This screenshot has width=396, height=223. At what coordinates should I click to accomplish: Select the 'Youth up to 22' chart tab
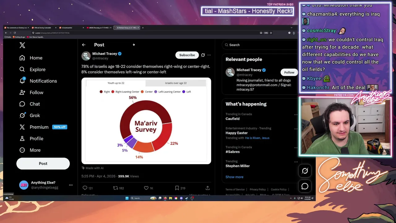coord(116,83)
